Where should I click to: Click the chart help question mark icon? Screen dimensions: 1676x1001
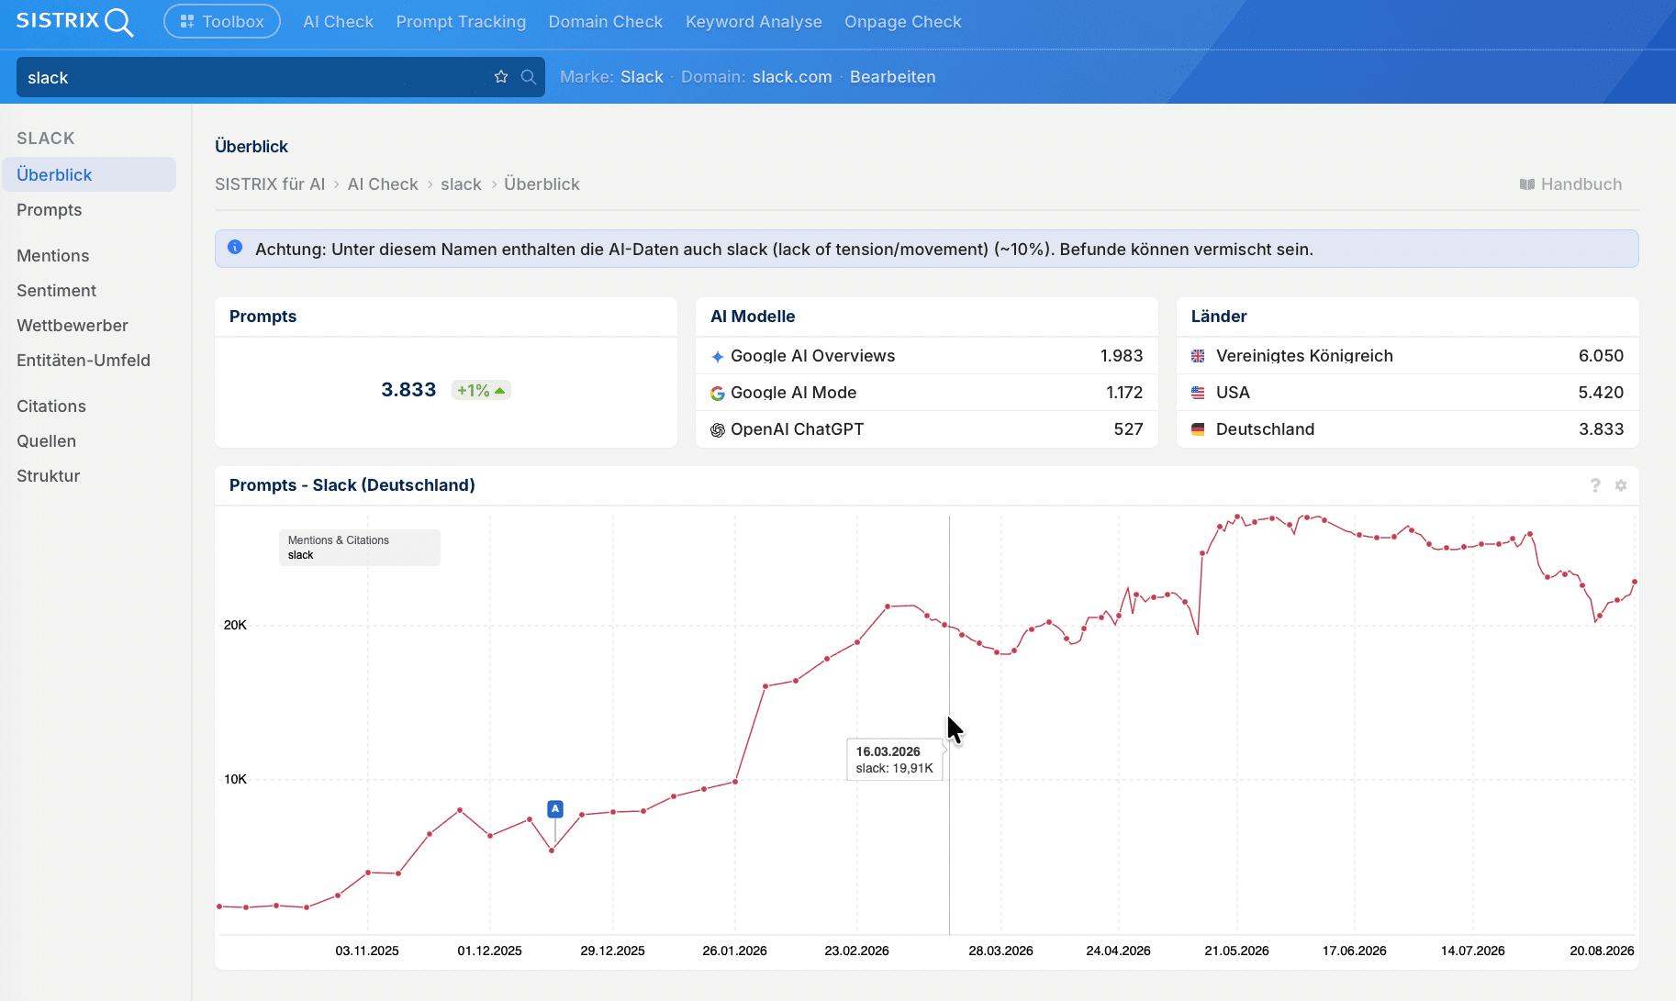[x=1595, y=485]
